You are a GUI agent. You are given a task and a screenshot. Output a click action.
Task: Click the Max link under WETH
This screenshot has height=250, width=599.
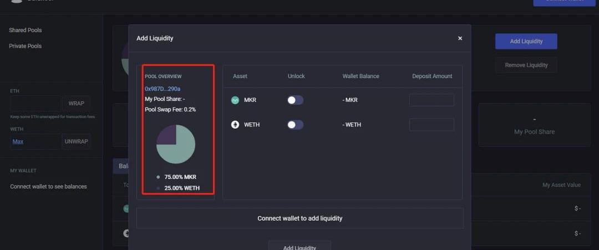(18, 141)
